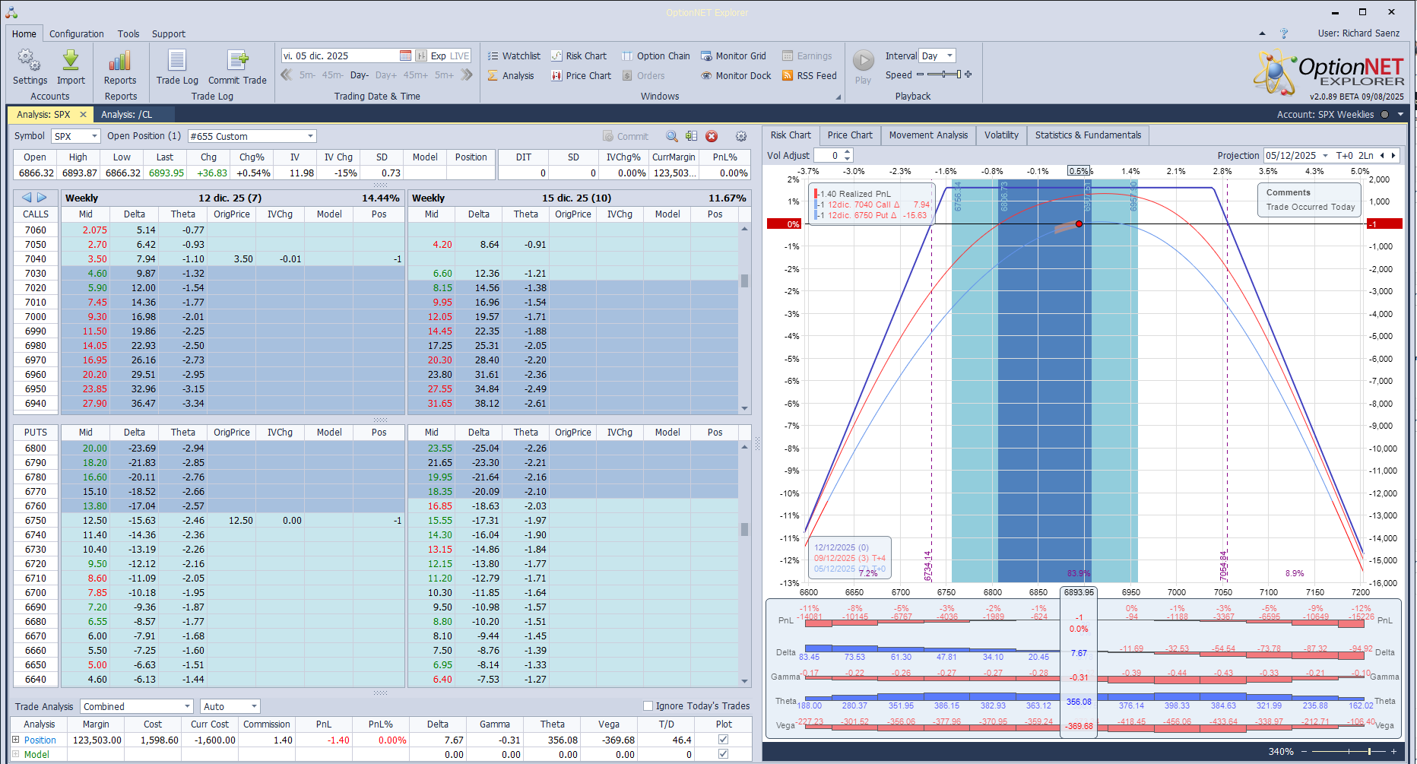Image resolution: width=1417 pixels, height=764 pixels.
Task: Open the Interval Day dropdown
Action: 949,56
